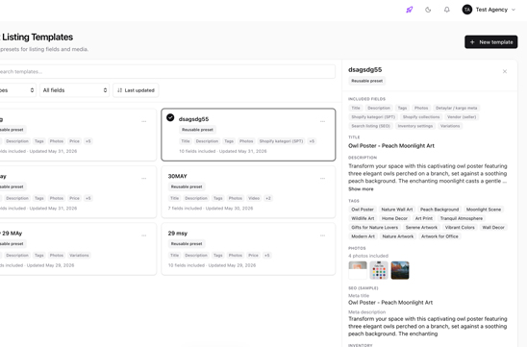The width and height of the screenshot is (527, 347).
Task: Click the TA avatar icon
Action: tap(466, 10)
